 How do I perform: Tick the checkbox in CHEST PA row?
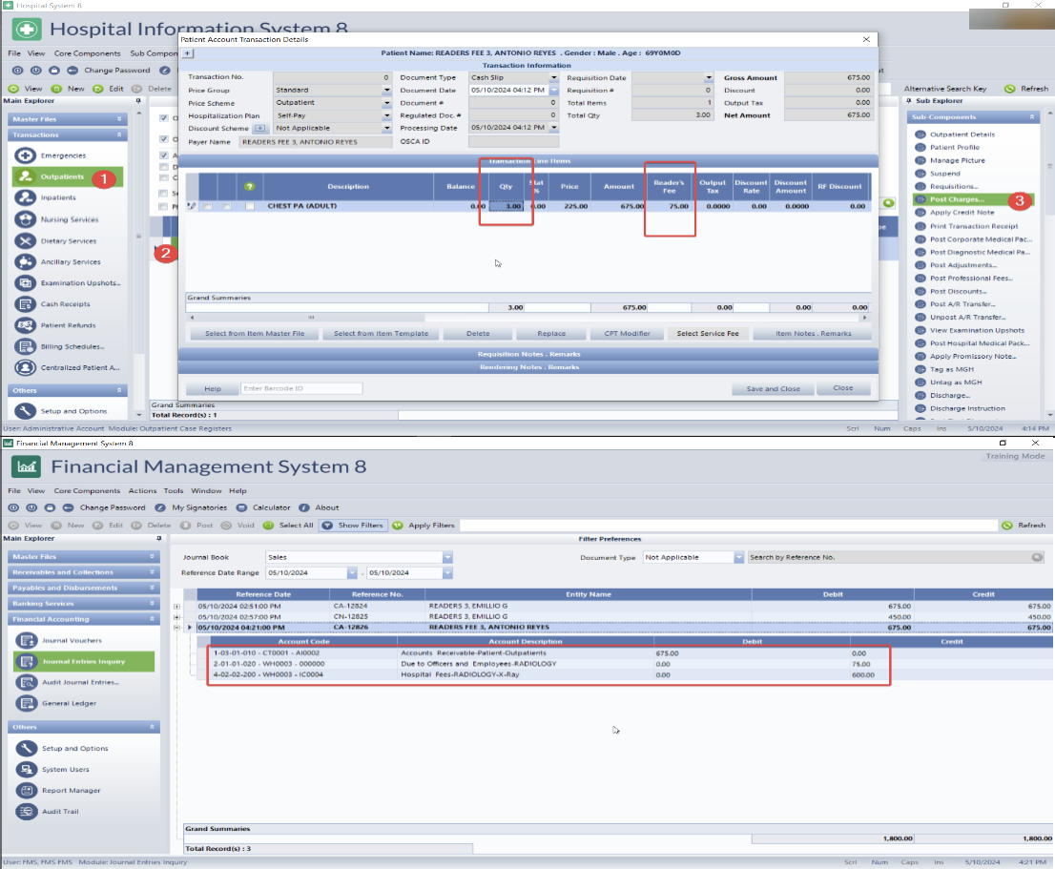250,206
